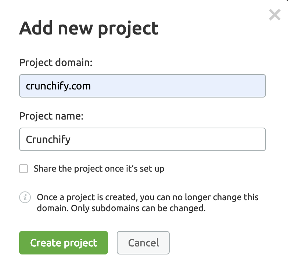The image size is (288, 264).
Task: Click the Crunchify text in the name field
Action: [x=48, y=139]
